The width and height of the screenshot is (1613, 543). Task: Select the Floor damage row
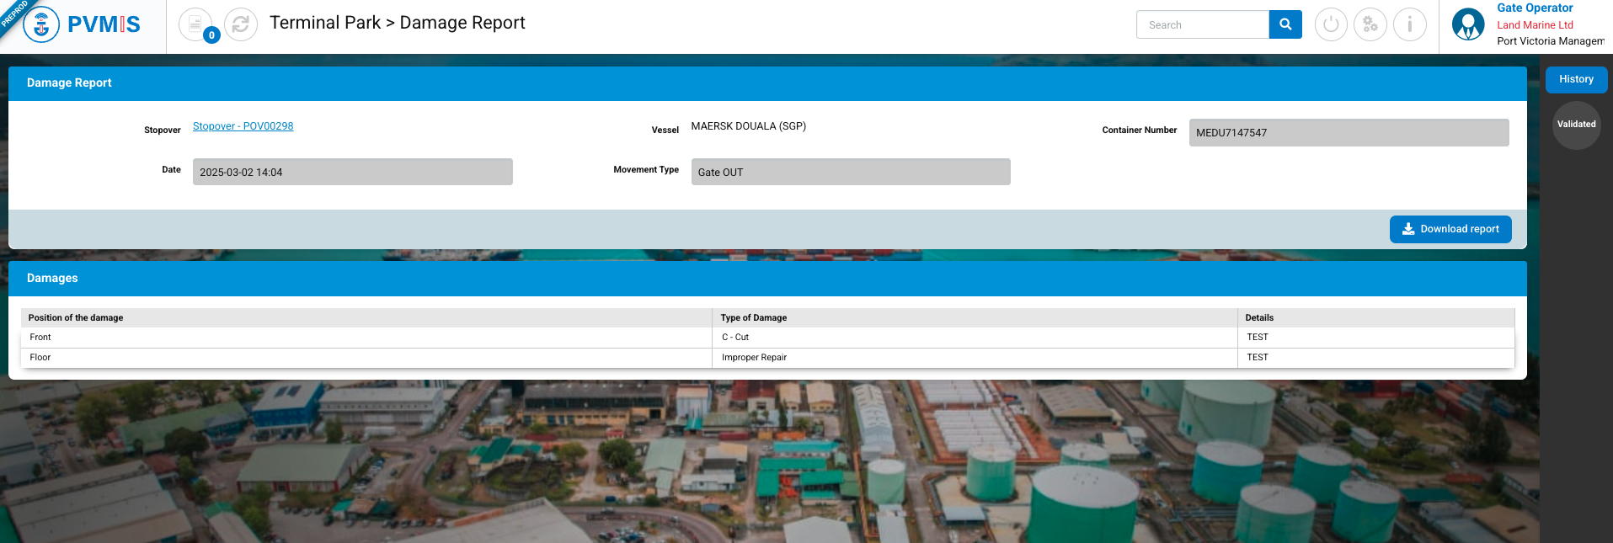click(366, 358)
